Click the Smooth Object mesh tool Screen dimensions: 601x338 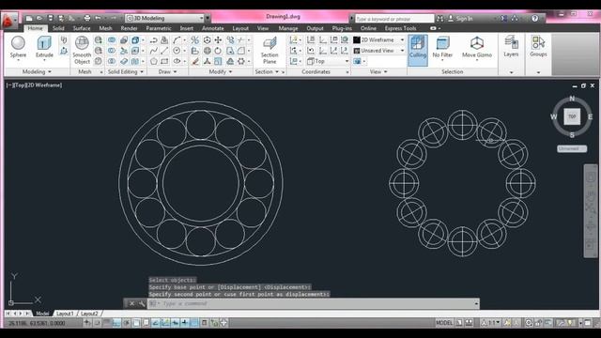click(82, 50)
